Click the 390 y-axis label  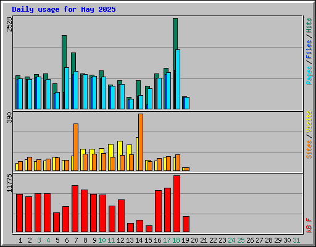[9, 117]
